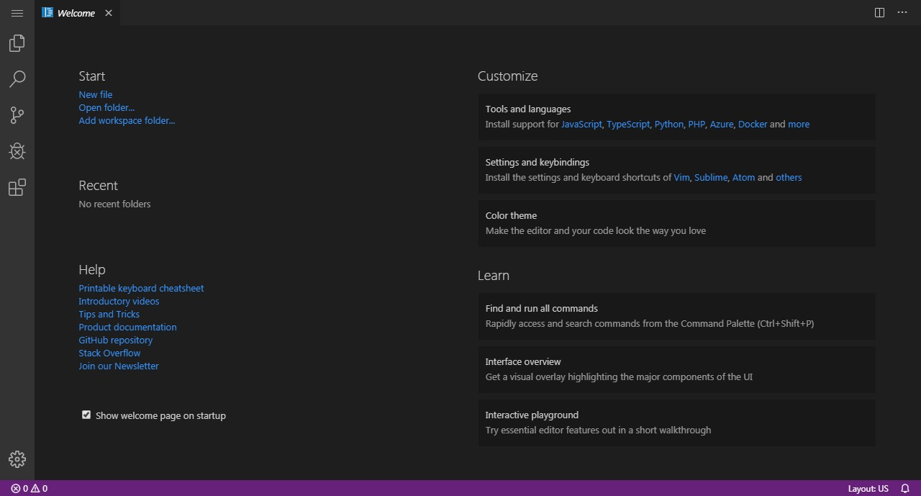The width and height of the screenshot is (921, 496).
Task: Open the hamburger application menu
Action: click(17, 13)
